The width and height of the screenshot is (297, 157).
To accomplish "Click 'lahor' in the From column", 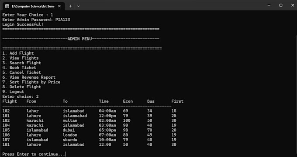I will 33,111.
